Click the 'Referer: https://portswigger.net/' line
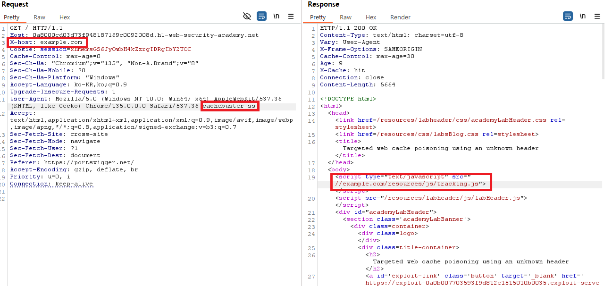The image size is (612, 295). tap(72, 162)
